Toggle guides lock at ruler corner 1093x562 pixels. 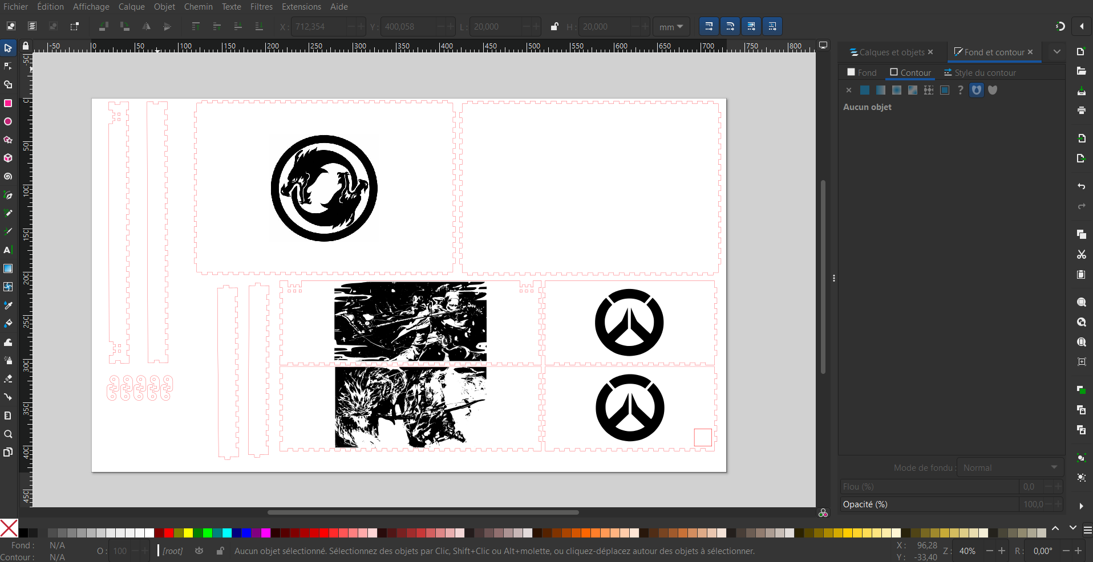point(26,46)
